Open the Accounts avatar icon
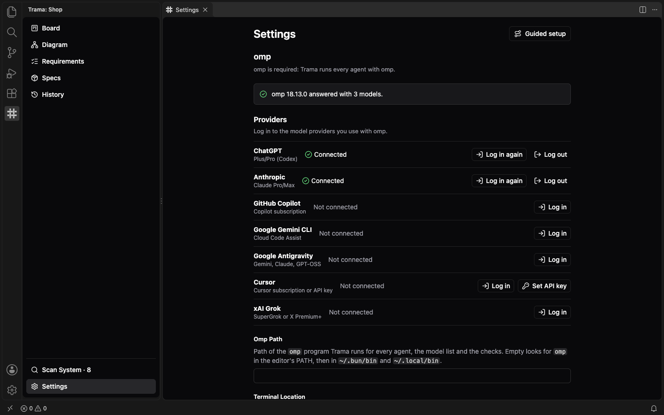This screenshot has width=664, height=415. (12, 370)
